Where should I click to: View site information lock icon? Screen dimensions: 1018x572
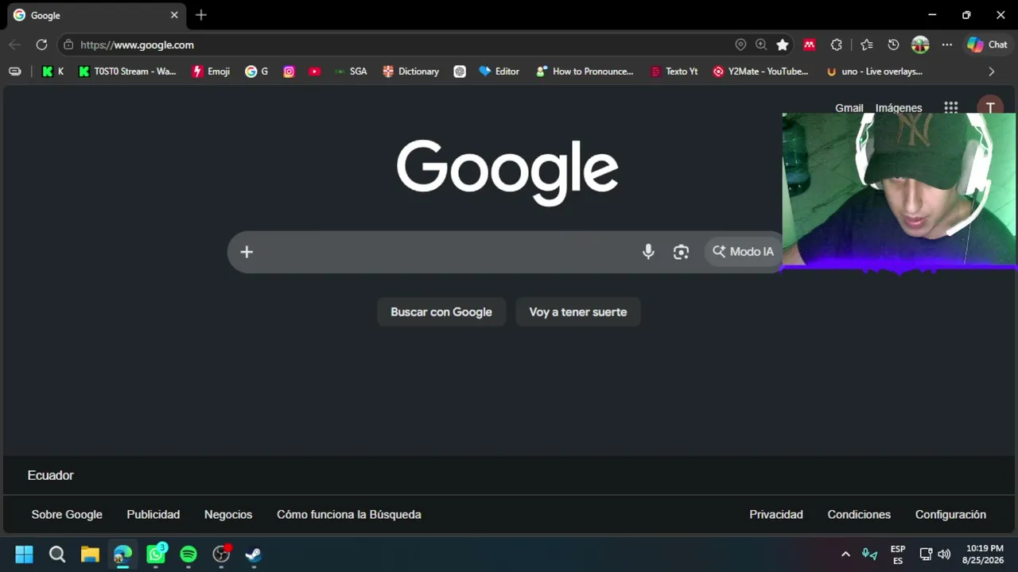click(68, 45)
